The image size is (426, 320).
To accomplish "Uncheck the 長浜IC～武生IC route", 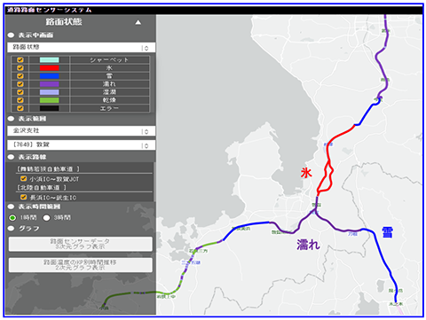I will pos(23,197).
